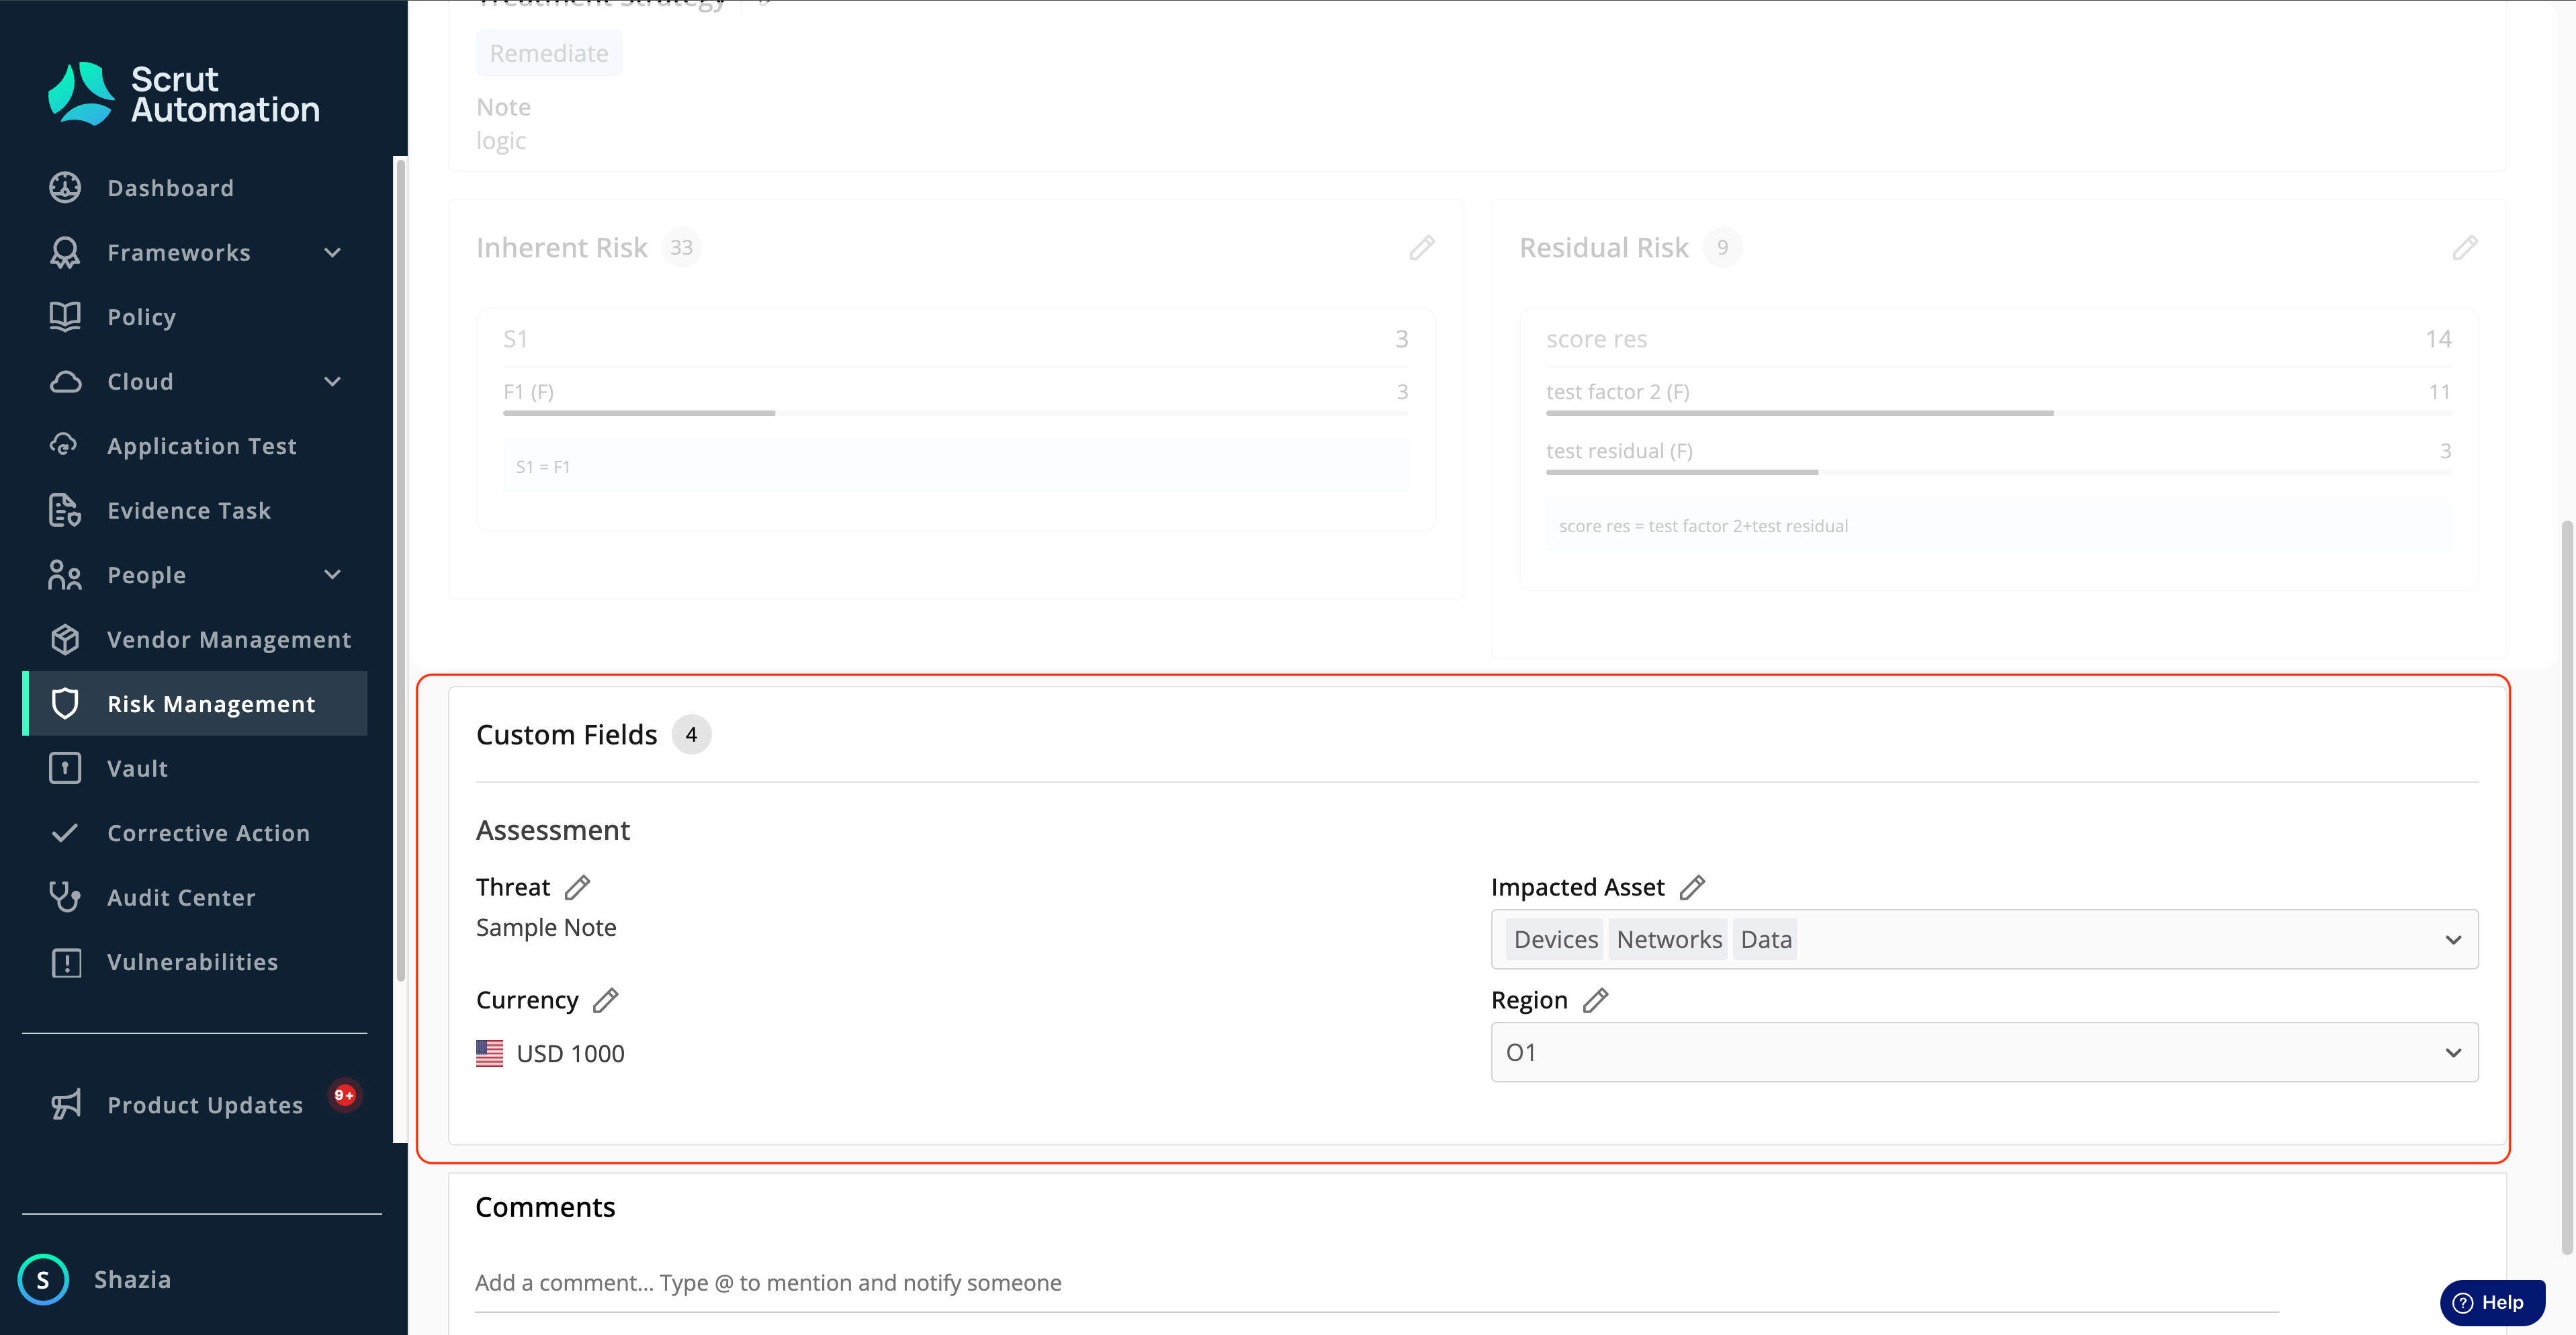Go to Vendor Management
This screenshot has height=1335, width=2576.
pyautogui.click(x=228, y=640)
